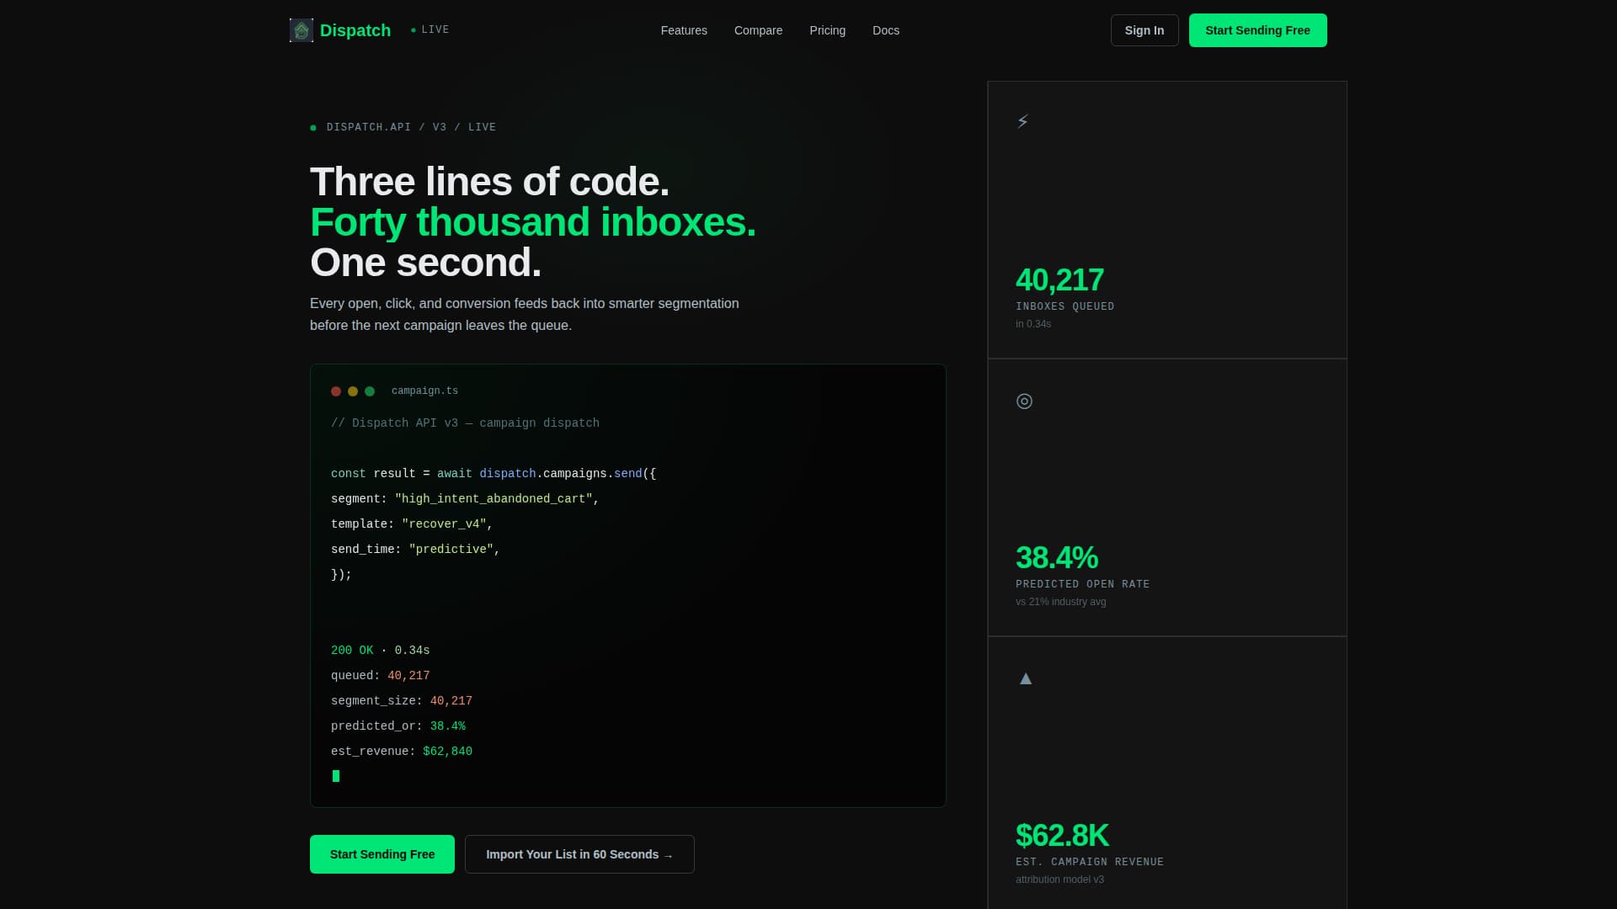Click the LIVE status dot in the header

(x=412, y=29)
